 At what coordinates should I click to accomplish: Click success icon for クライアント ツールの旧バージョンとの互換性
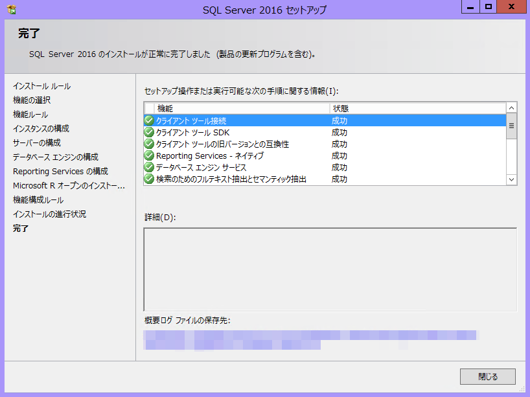point(149,144)
